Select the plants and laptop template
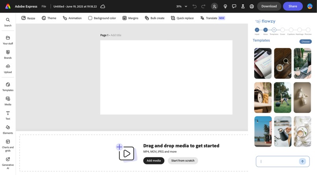This screenshot has width=317, height=175. pos(302,63)
